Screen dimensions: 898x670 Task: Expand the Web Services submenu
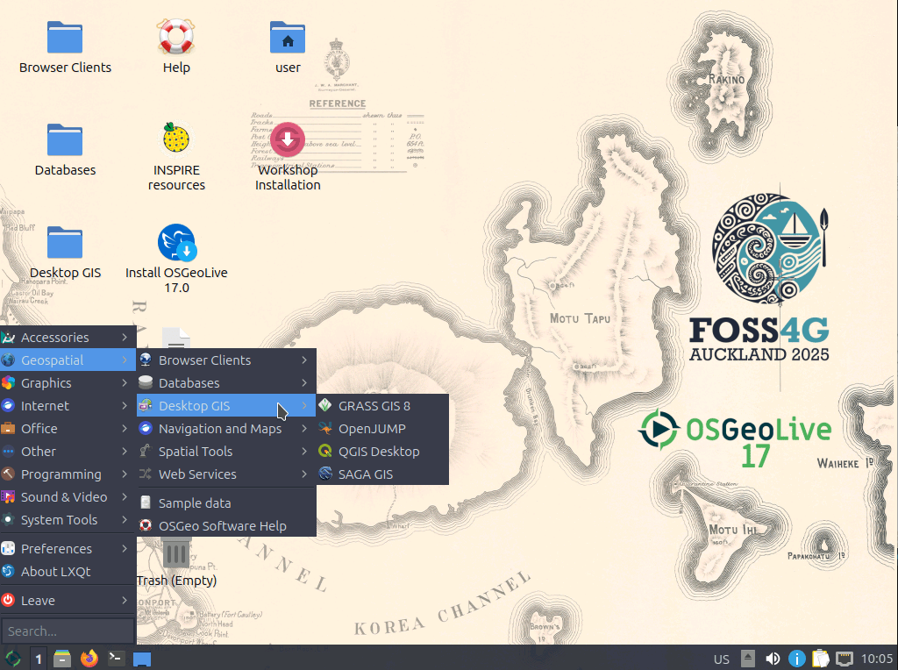point(226,474)
